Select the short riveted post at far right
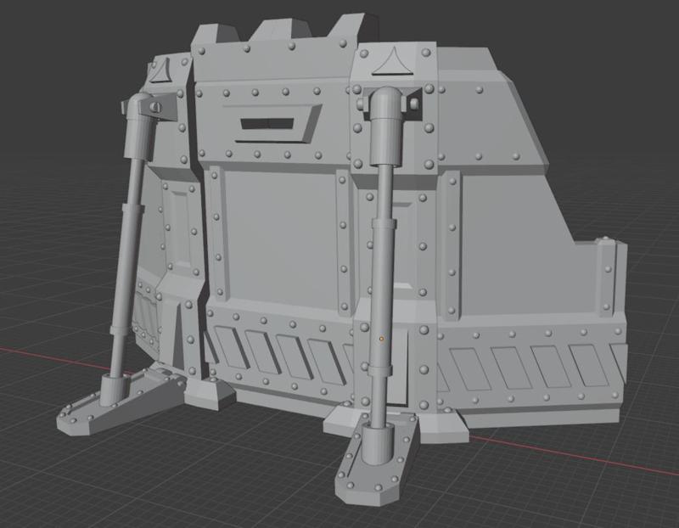The image size is (679, 528). [608, 276]
